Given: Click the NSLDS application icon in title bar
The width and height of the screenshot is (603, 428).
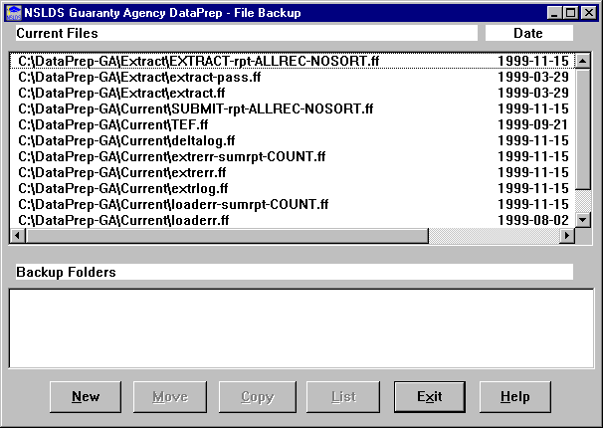Looking at the screenshot, I should 13,12.
